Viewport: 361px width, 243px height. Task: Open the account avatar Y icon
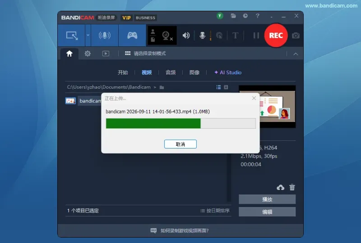click(220, 16)
